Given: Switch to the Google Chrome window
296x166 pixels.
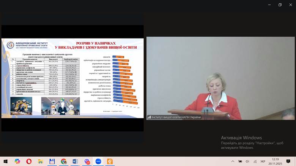Looking at the screenshot, I should click(x=64, y=161).
